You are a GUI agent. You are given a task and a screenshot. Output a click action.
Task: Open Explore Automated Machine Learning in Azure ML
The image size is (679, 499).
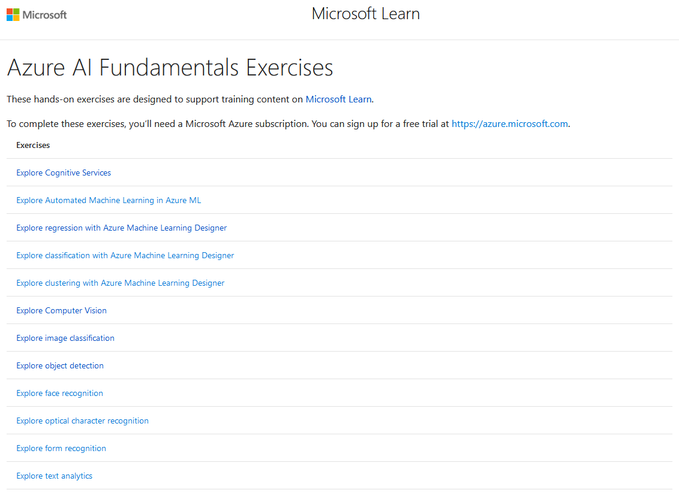coord(109,200)
